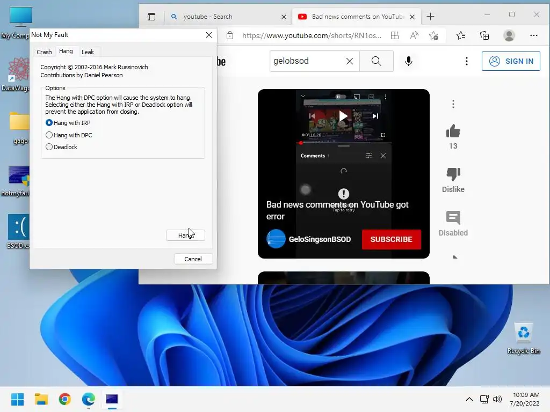
Task: Select the Hang with DPC option
Action: (49, 135)
